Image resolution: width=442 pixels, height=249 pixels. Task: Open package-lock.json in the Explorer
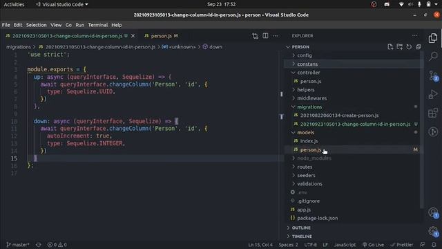[x=318, y=219]
